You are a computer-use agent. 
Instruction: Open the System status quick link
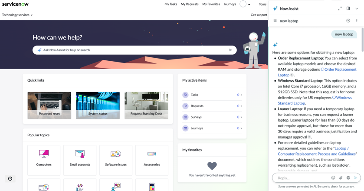click(98, 105)
